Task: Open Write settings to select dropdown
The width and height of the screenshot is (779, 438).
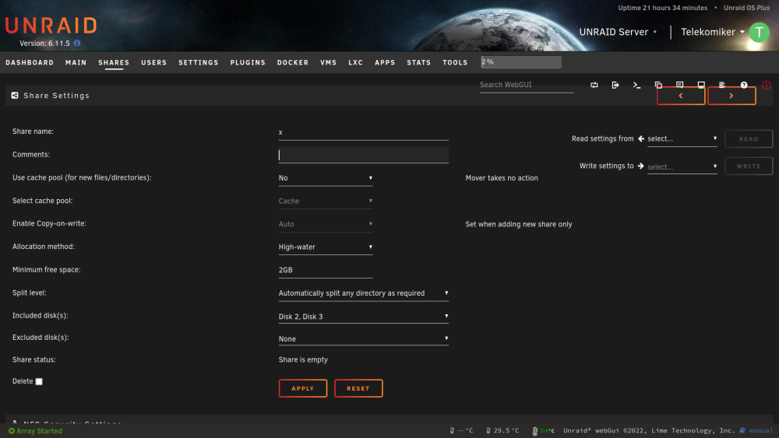Action: [x=682, y=166]
